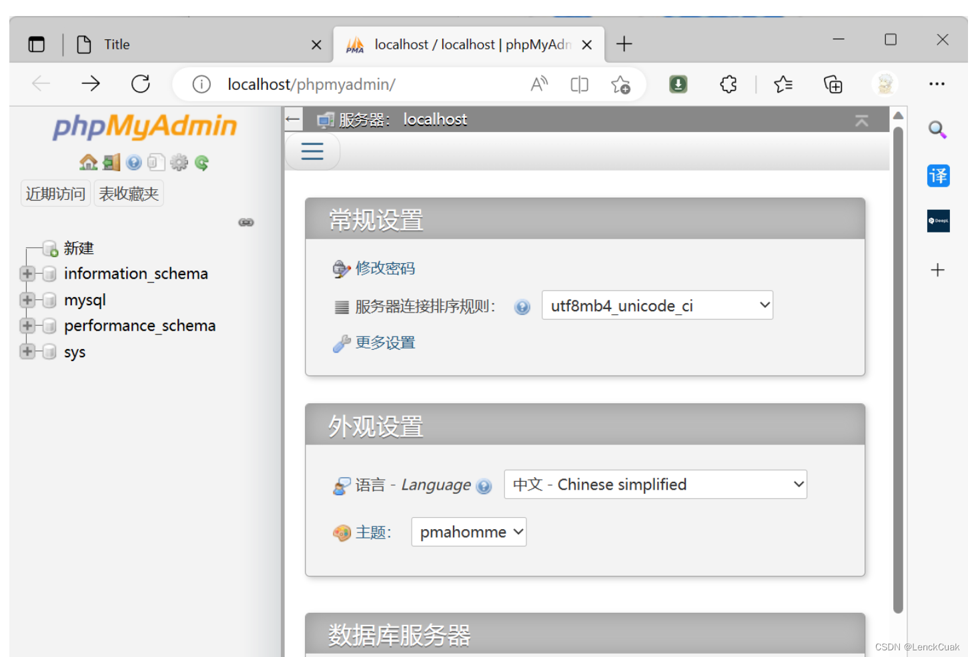Open help icon next to collation label
This screenshot has height=657, width=970.
coord(522,307)
